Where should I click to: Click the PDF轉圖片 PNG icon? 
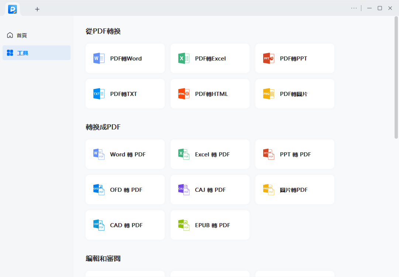(269, 94)
